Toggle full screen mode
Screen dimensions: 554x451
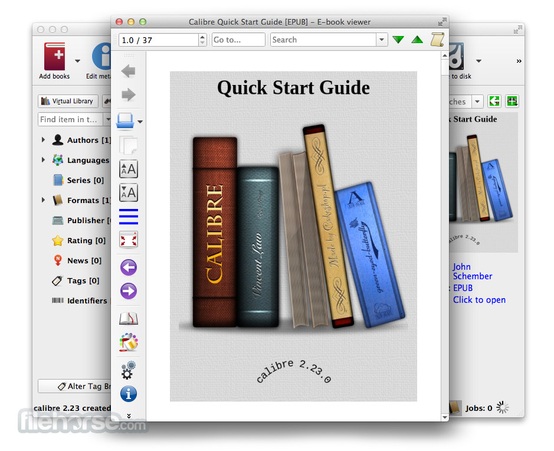pos(128,240)
